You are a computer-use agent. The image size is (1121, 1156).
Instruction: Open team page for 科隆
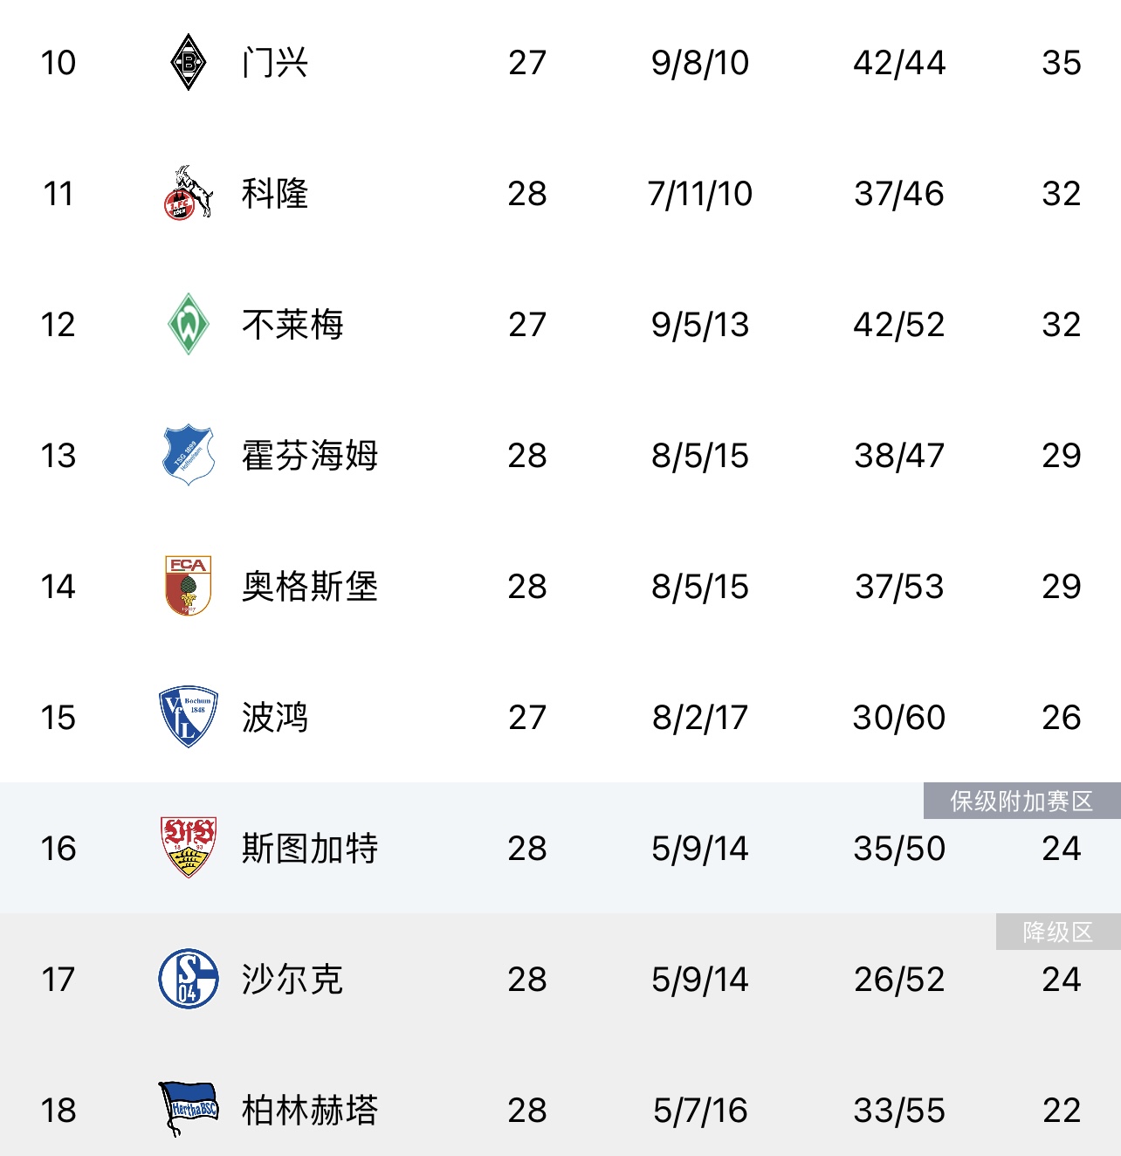coord(275,194)
